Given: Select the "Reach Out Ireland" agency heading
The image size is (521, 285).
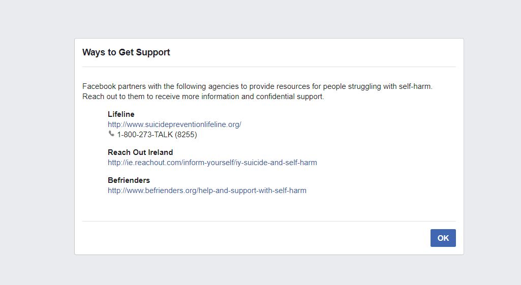Looking at the screenshot, I should click(140, 152).
